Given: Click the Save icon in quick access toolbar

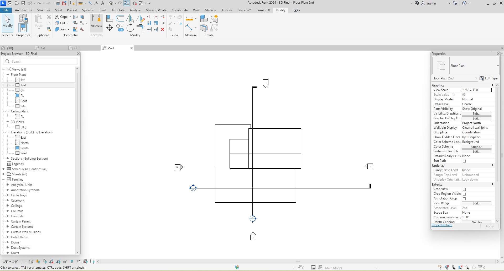Looking at the screenshot, I should [23, 3].
